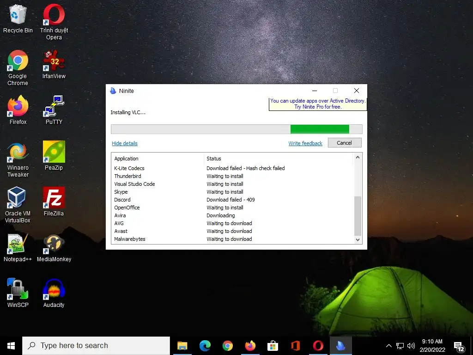Viewport: 473px width, 355px height.
Task: Show hidden system tray icons
Action: coord(389,346)
